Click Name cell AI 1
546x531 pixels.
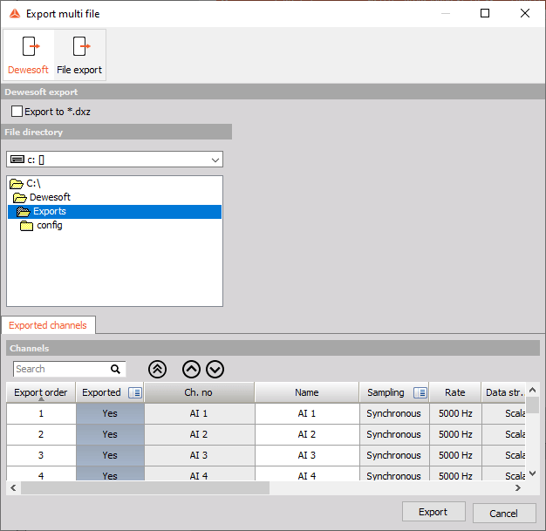tap(307, 413)
